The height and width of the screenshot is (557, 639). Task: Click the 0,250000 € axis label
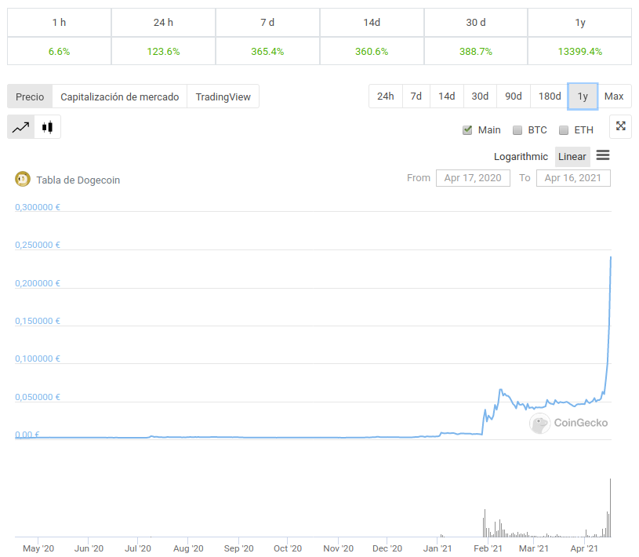(38, 245)
